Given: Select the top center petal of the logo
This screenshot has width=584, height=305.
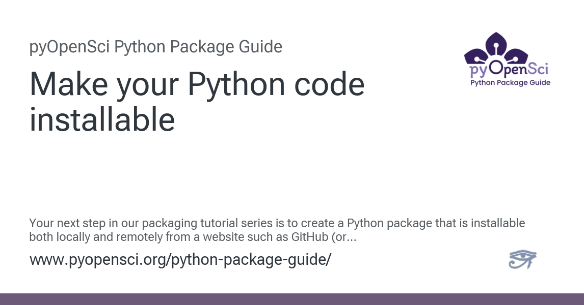Looking at the screenshot, I should point(496,44).
